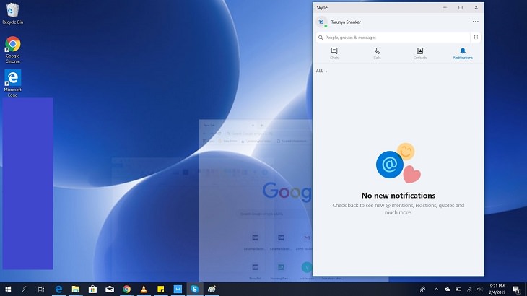Click the Skype search box

click(393, 38)
